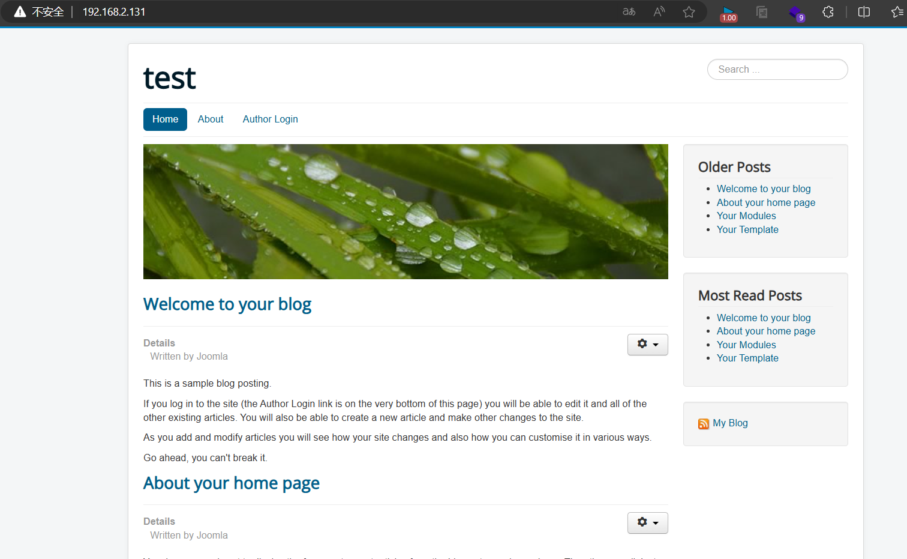Viewport: 907px width, 559px height.
Task: Select the Home menu tab
Action: coord(165,119)
